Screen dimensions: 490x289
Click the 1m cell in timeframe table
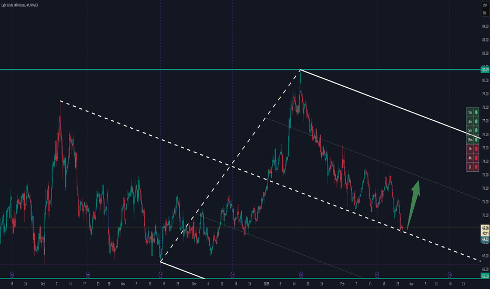470,112
